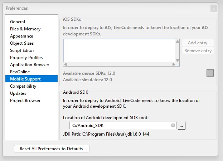Clear the Android SDK path field

click(173, 126)
